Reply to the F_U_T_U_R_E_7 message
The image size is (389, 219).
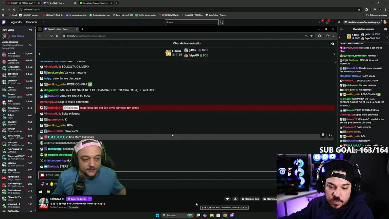click(330, 135)
